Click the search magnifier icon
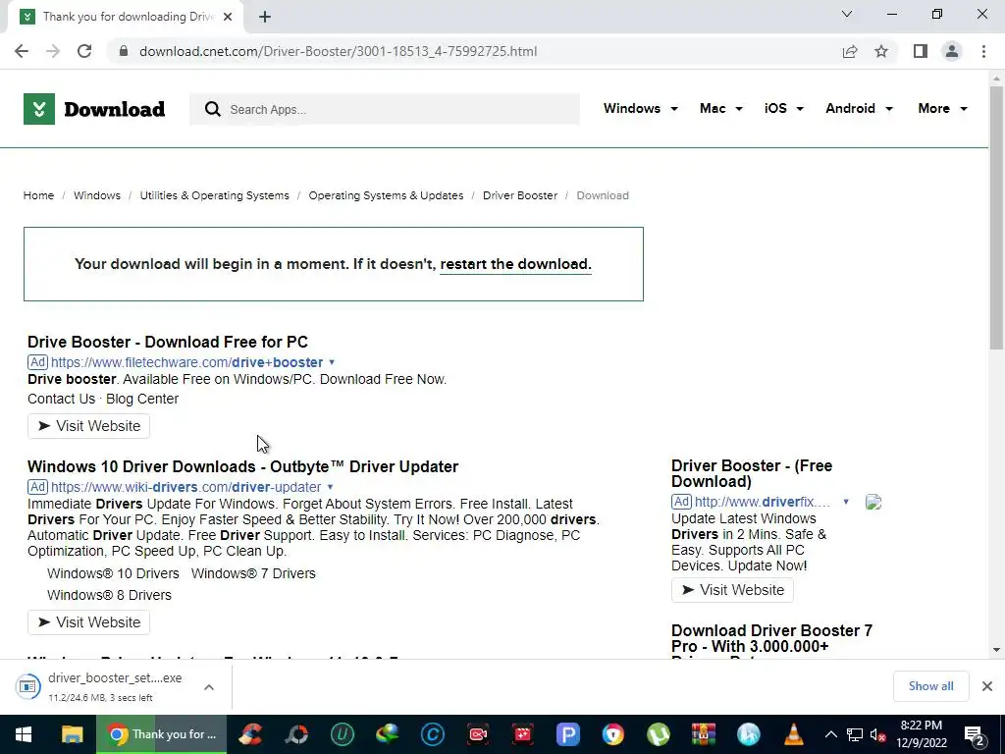 [x=213, y=109]
